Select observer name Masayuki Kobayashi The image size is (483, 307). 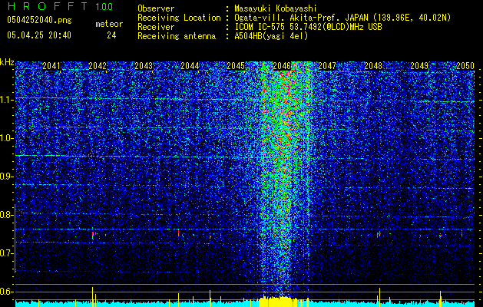[276, 8]
